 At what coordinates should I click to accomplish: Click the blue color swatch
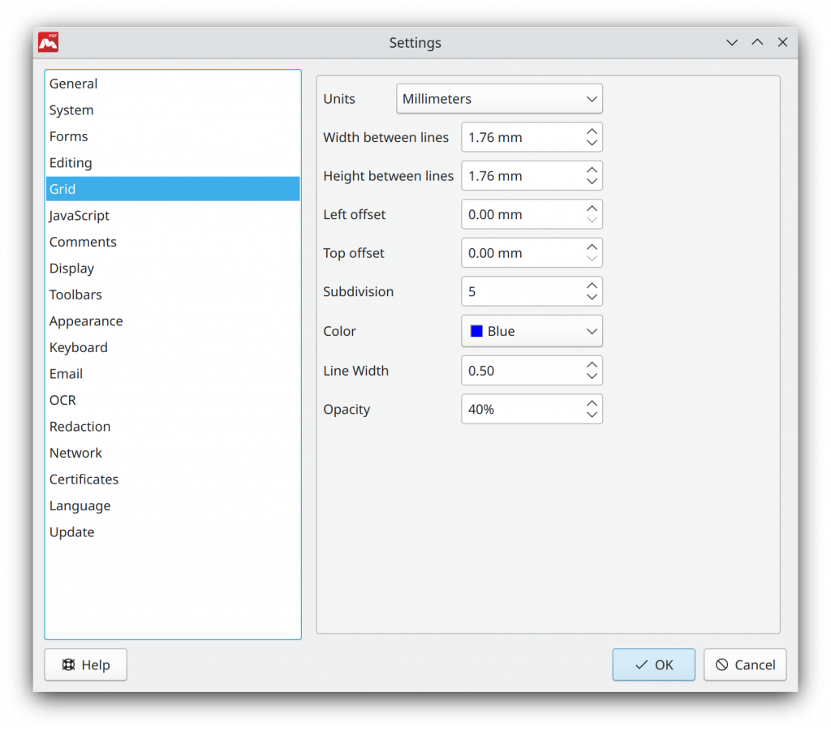tap(476, 331)
